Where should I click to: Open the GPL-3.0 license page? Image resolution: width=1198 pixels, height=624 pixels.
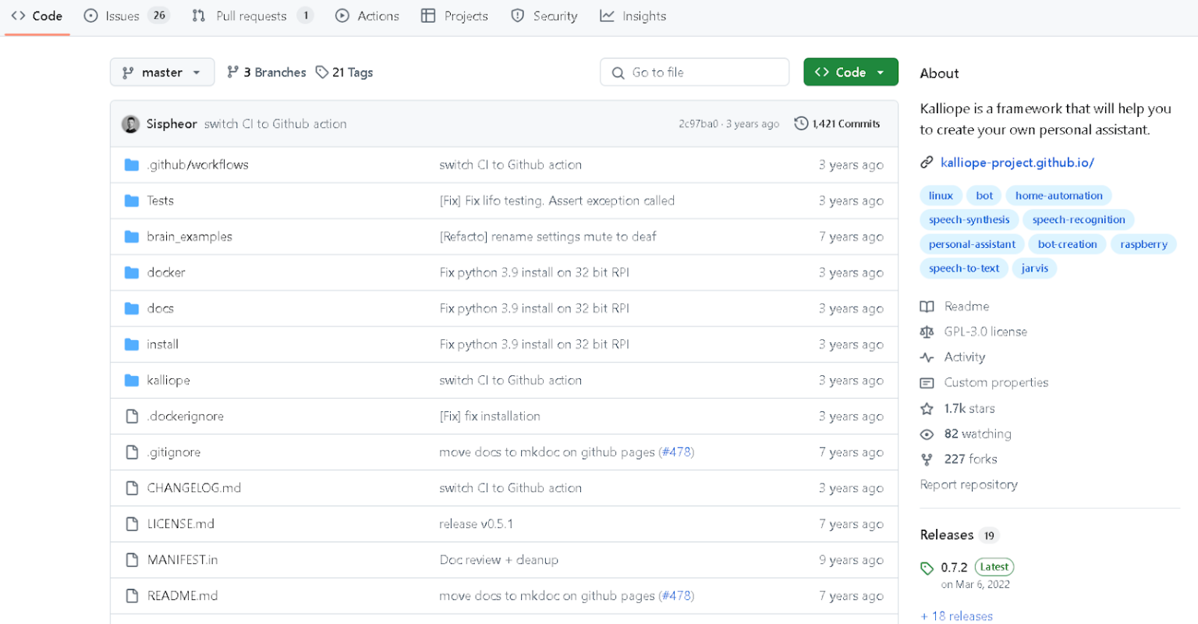[x=987, y=331]
